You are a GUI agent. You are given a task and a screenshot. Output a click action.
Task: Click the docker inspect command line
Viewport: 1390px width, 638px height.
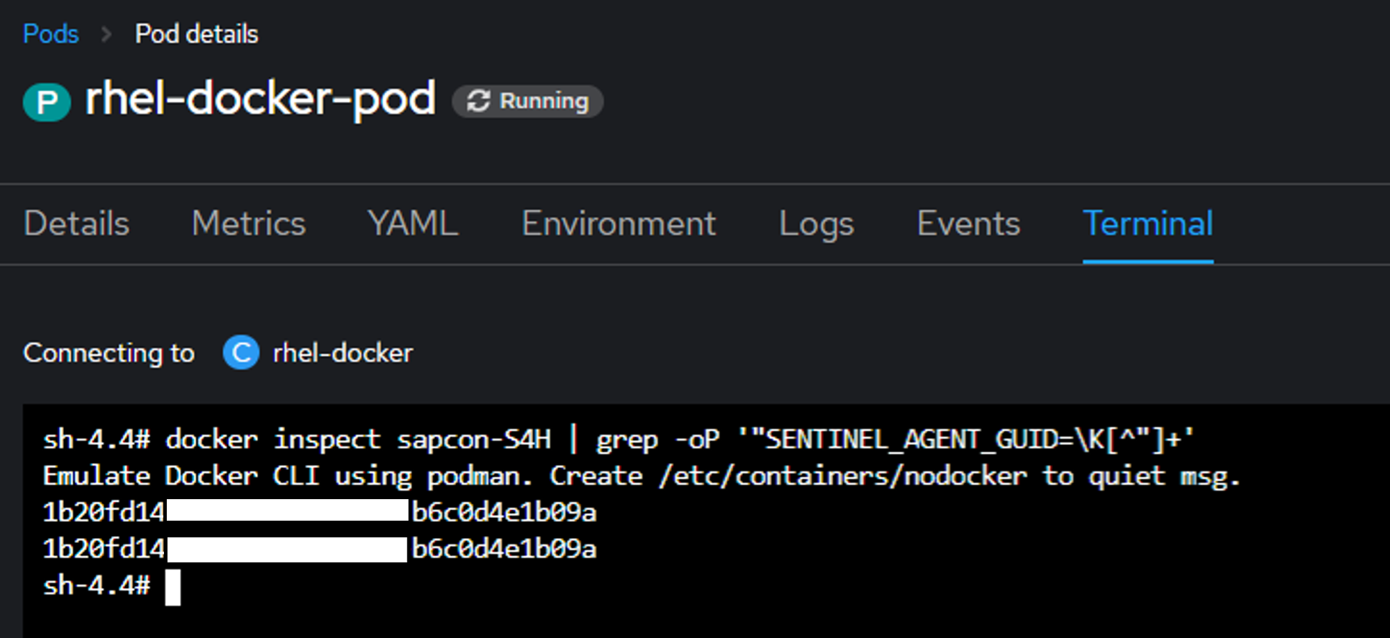pyautogui.click(x=618, y=439)
